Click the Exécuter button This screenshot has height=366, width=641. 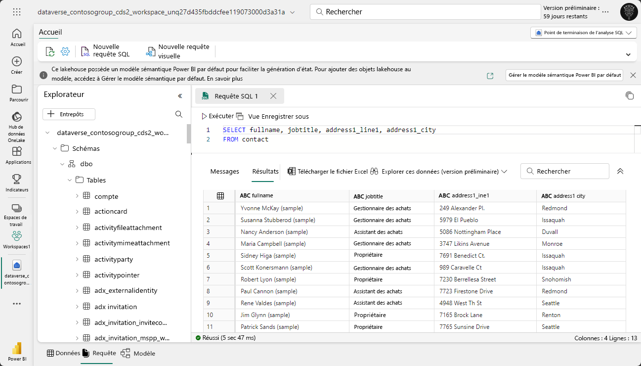tap(217, 116)
